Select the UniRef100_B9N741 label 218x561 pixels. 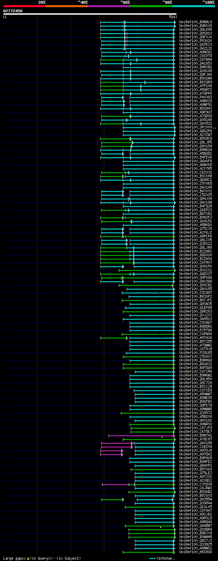click(x=196, y=435)
